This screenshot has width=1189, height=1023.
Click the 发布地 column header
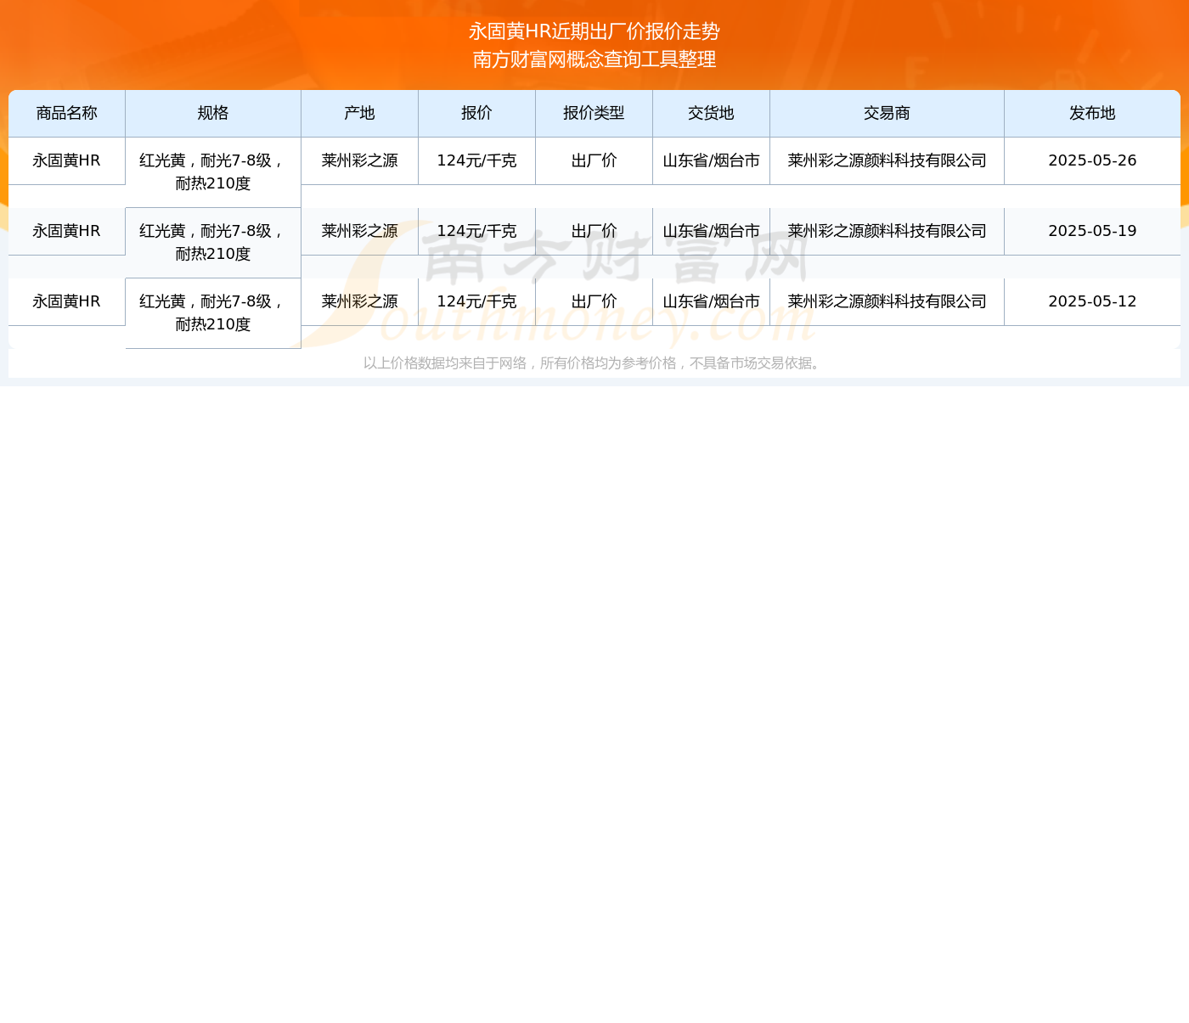1092,113
